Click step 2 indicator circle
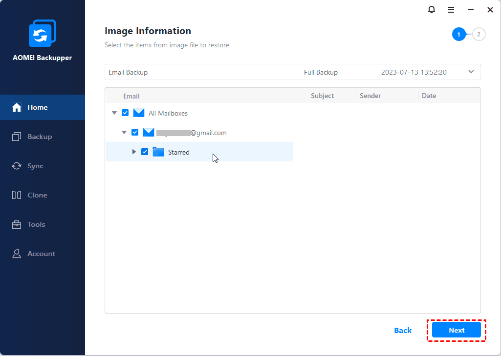The width and height of the screenshot is (501, 356). pos(479,35)
